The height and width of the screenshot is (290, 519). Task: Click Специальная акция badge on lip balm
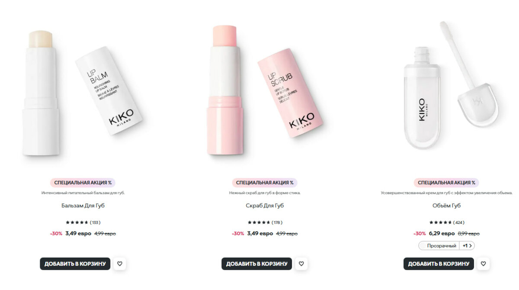click(83, 183)
